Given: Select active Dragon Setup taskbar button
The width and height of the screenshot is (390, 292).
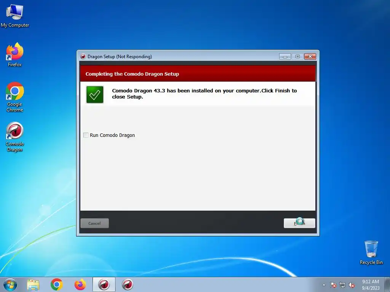Looking at the screenshot, I should (x=104, y=284).
